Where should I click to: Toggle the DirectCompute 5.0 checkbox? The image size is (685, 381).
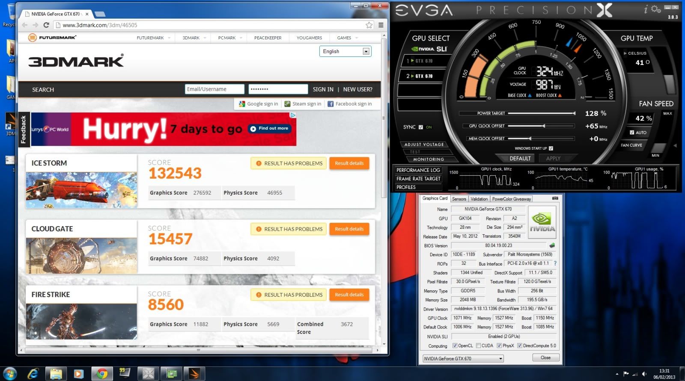[x=520, y=346]
